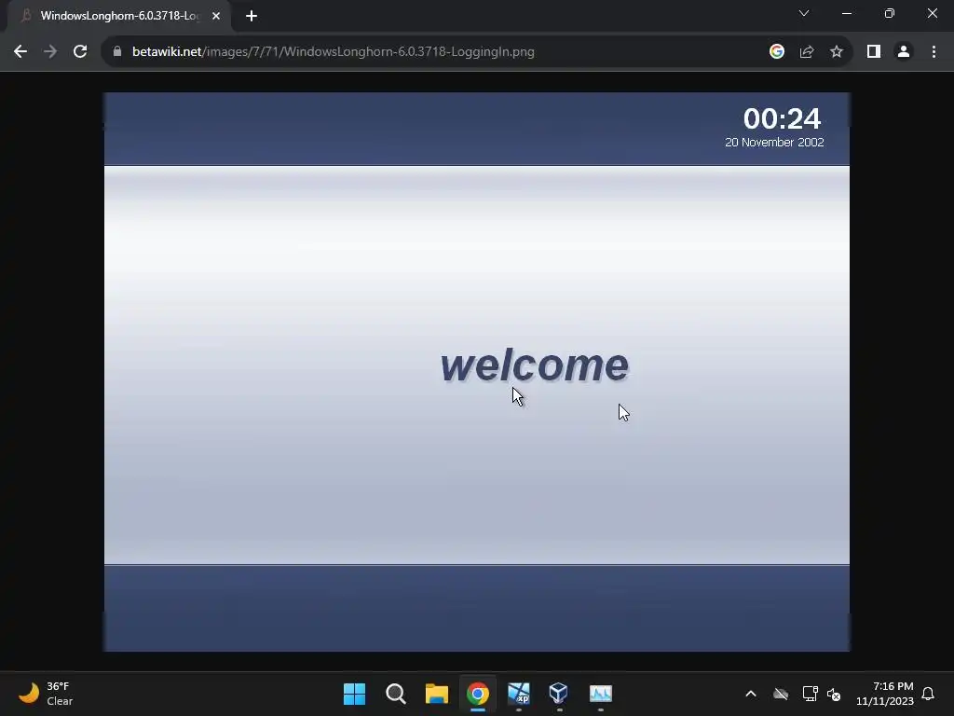Viewport: 954px width, 716px height.
Task: Open the clock showing 7:16 PM
Action: (x=885, y=694)
